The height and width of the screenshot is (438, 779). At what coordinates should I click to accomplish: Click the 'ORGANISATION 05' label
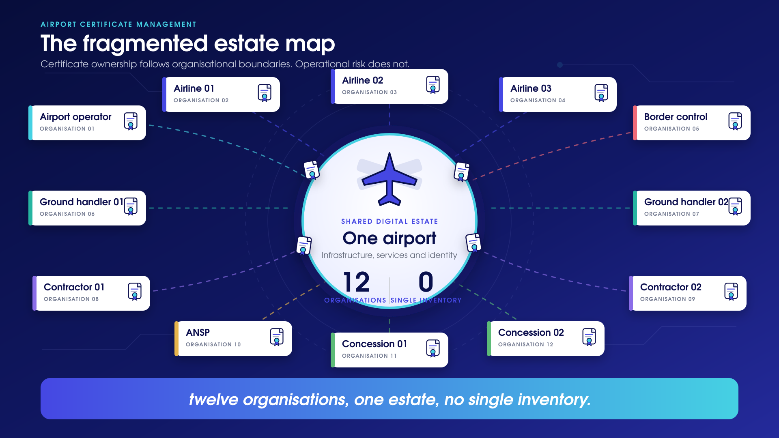pyautogui.click(x=672, y=129)
